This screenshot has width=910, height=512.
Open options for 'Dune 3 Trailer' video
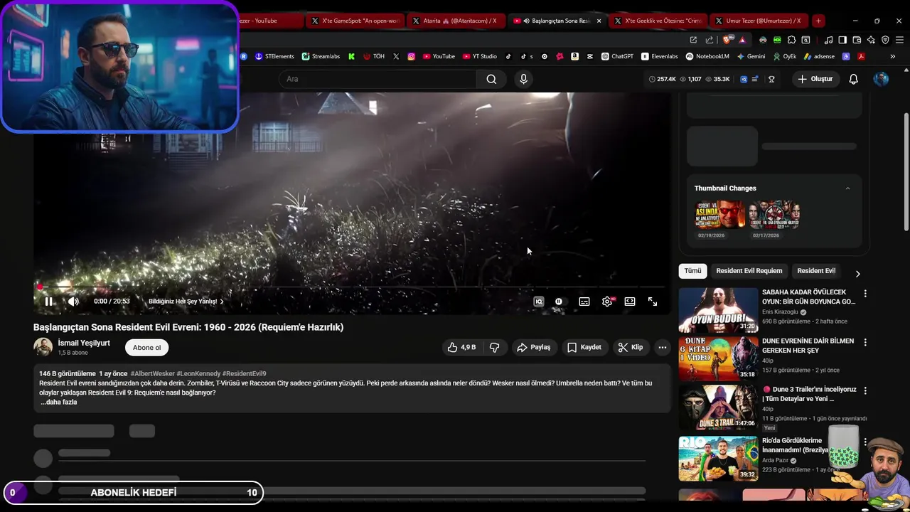(x=865, y=390)
